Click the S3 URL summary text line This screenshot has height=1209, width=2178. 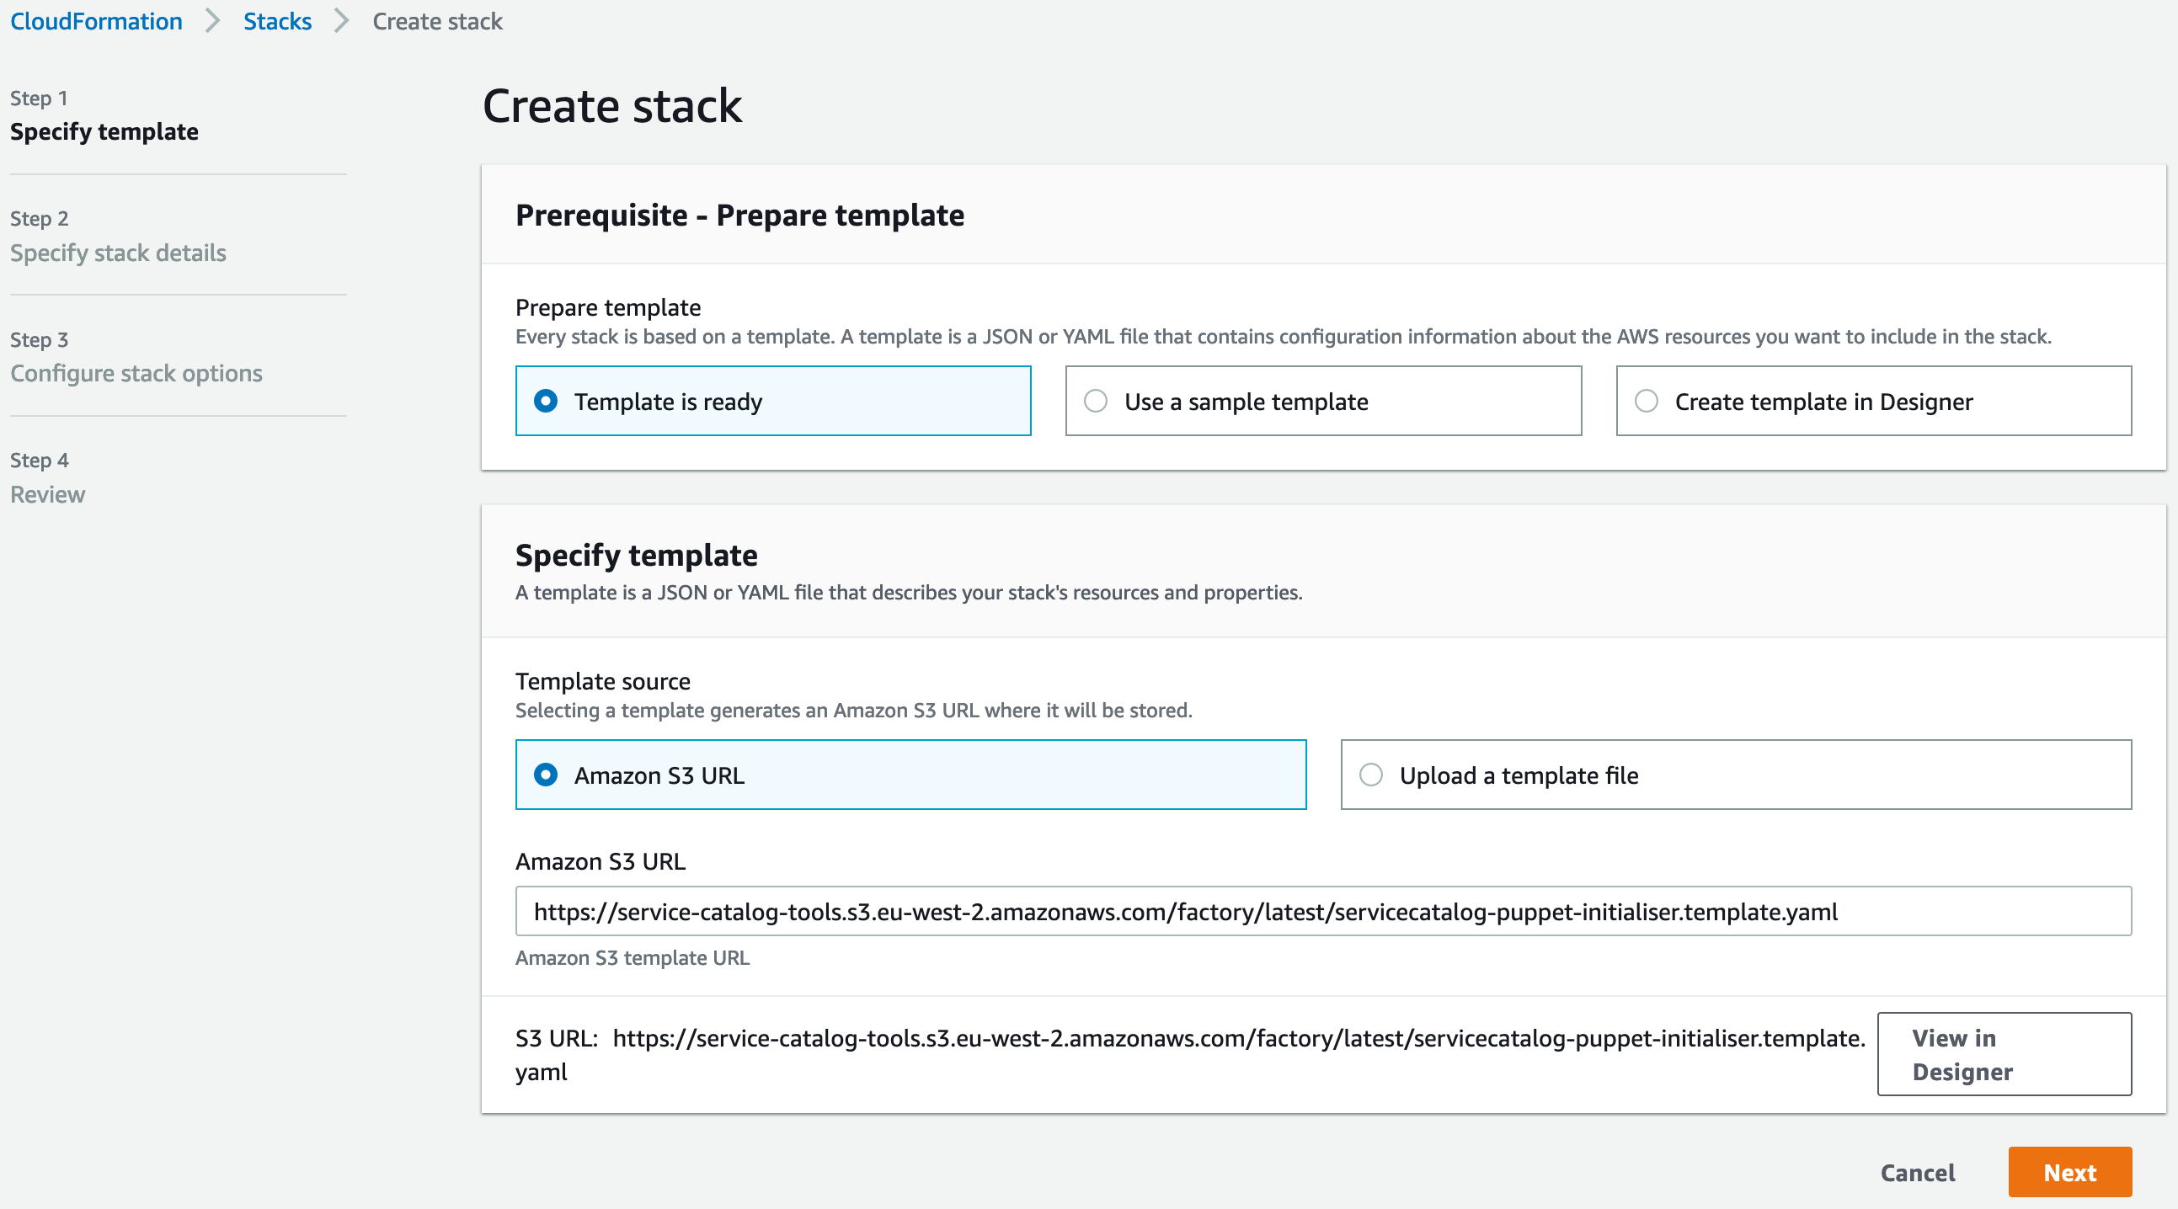click(1190, 1054)
